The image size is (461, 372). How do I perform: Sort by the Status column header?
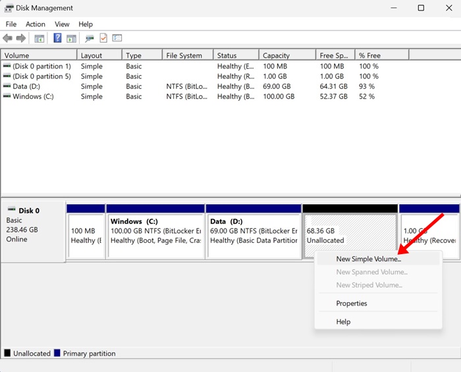[x=236, y=55]
